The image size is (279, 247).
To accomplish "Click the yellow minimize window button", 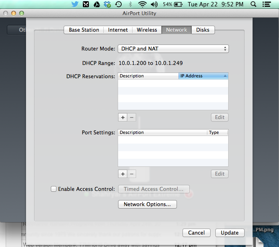I will 14,13.
